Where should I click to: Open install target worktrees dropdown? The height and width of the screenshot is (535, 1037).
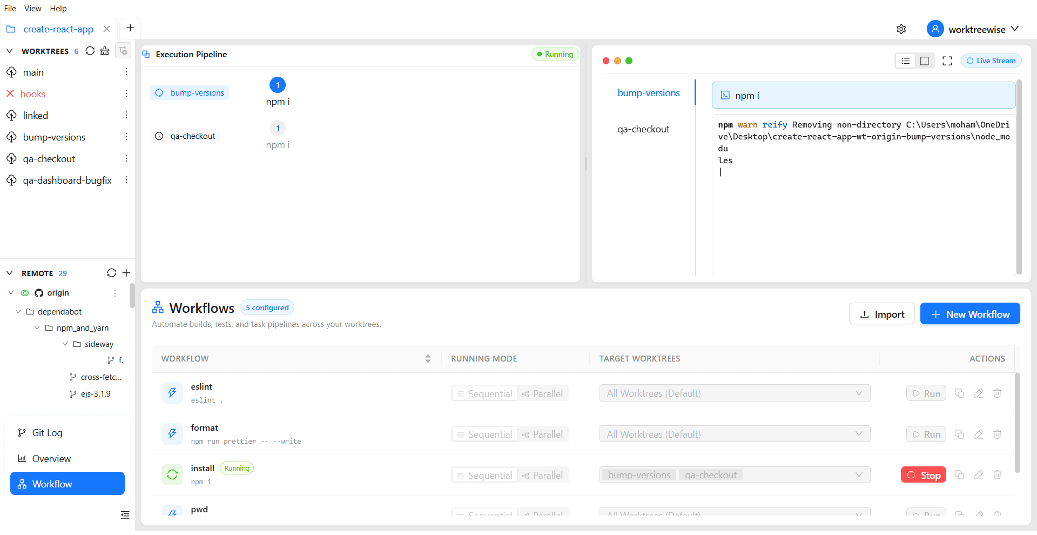tap(735, 475)
